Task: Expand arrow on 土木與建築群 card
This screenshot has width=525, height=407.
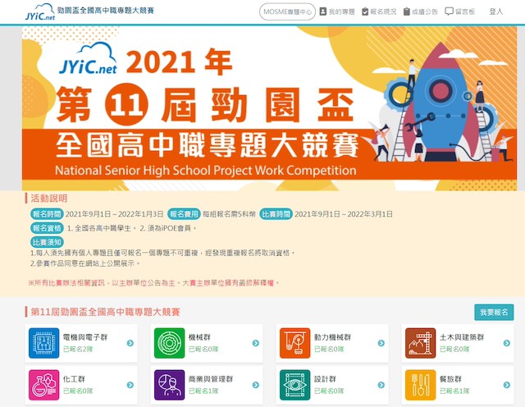Action: 507,343
